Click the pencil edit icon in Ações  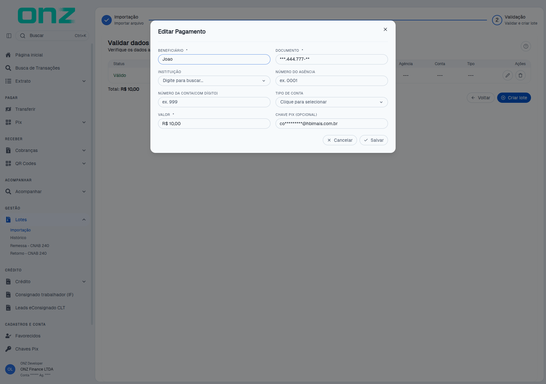coord(508,75)
